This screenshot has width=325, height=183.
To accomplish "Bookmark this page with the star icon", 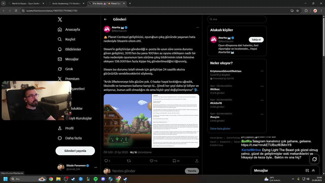I will 298,11.
